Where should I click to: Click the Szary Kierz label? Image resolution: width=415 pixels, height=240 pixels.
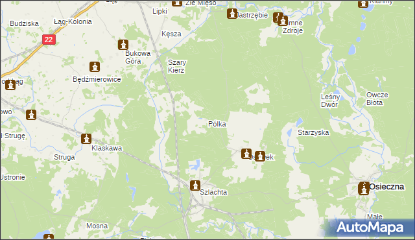coord(177,66)
